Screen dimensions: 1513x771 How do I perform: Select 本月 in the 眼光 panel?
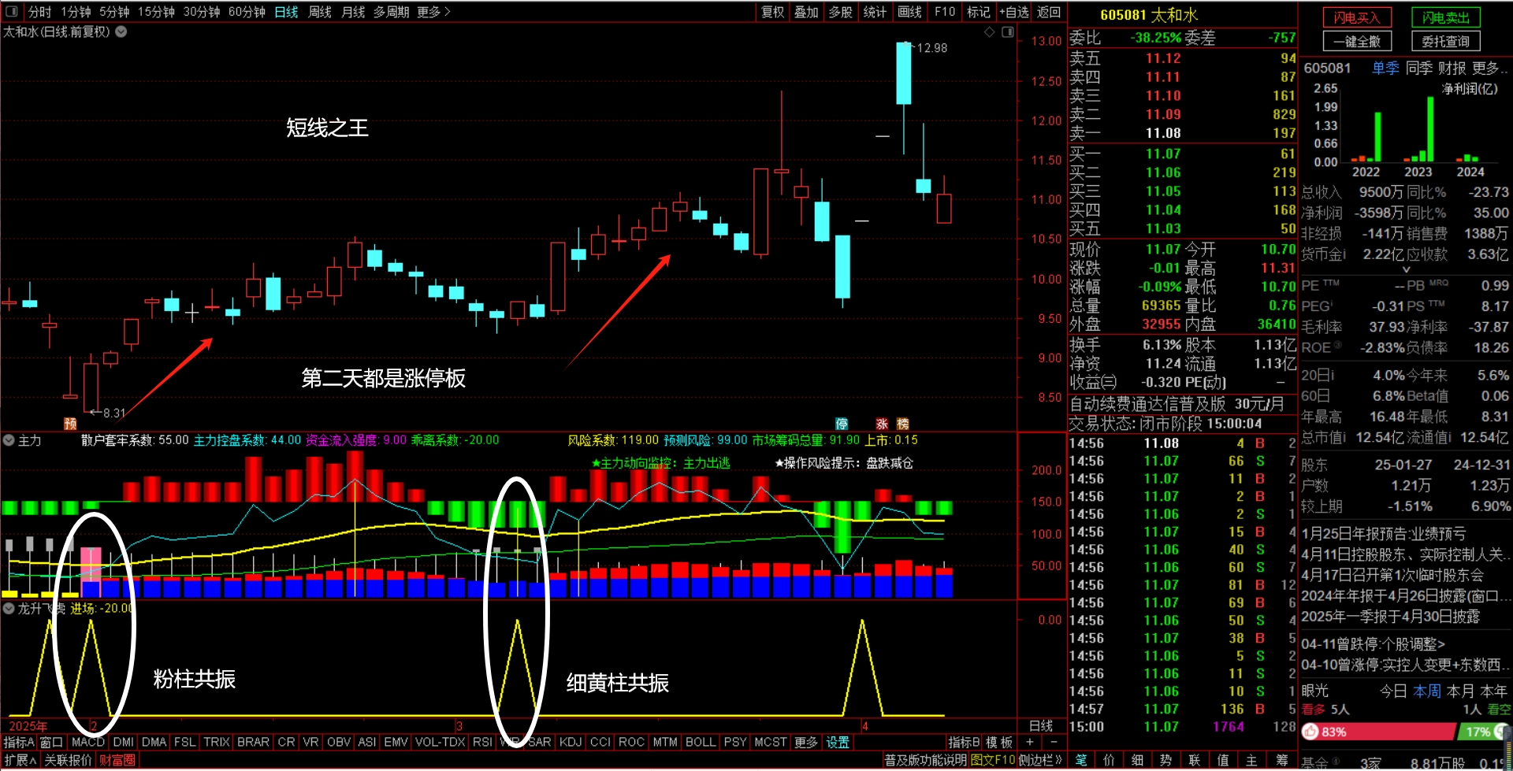pyautogui.click(x=1460, y=691)
